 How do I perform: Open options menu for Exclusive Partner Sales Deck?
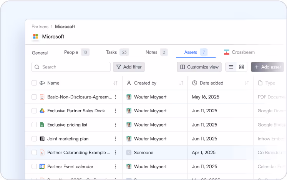[115, 111]
